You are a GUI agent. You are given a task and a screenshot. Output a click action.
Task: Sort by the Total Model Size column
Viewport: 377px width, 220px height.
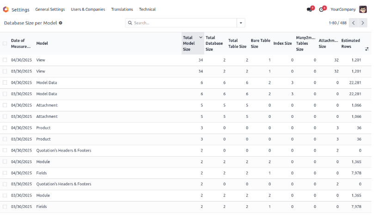click(189, 43)
